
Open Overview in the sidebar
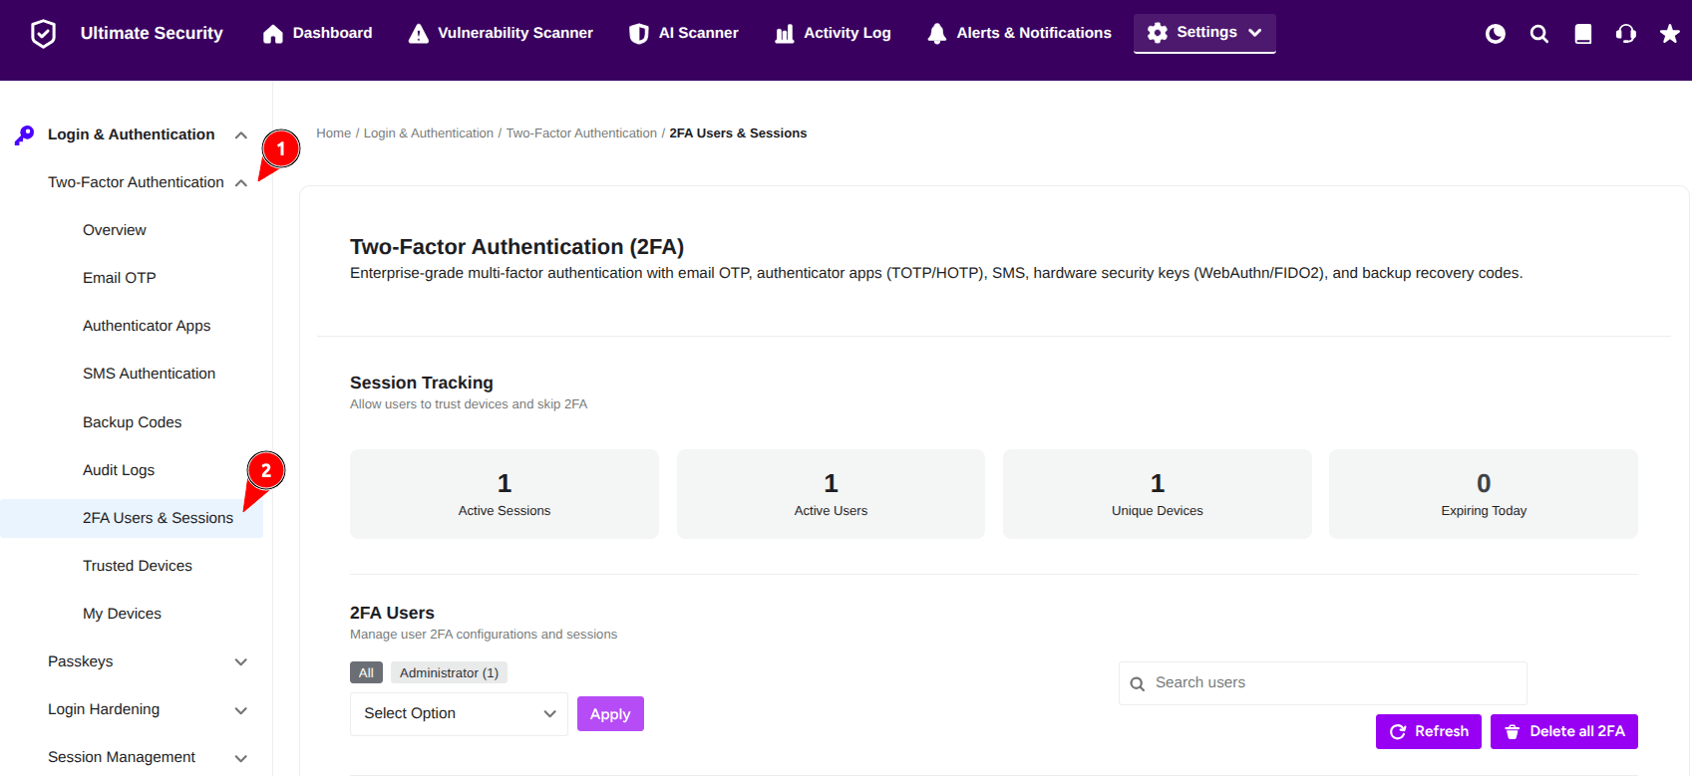pos(115,230)
